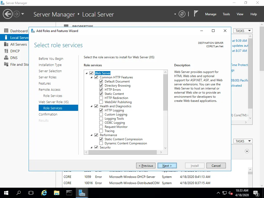The height and width of the screenshot is (198, 264).
Task: Check the Custom Logging checkbox
Action: (101, 114)
